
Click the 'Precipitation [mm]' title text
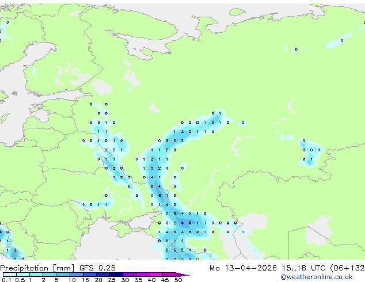[37, 268]
